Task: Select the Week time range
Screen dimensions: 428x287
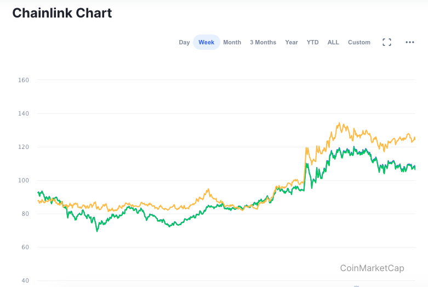Action: 207,42
